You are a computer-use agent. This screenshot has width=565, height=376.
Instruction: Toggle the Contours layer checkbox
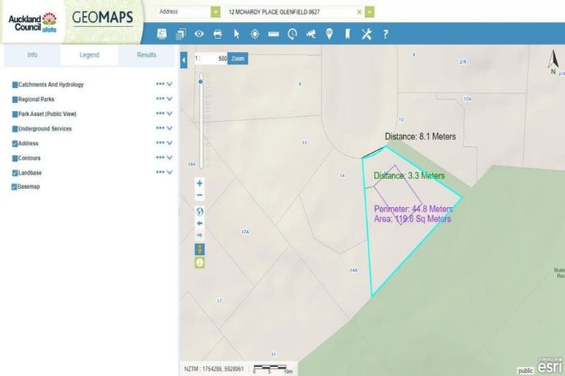[x=15, y=159]
